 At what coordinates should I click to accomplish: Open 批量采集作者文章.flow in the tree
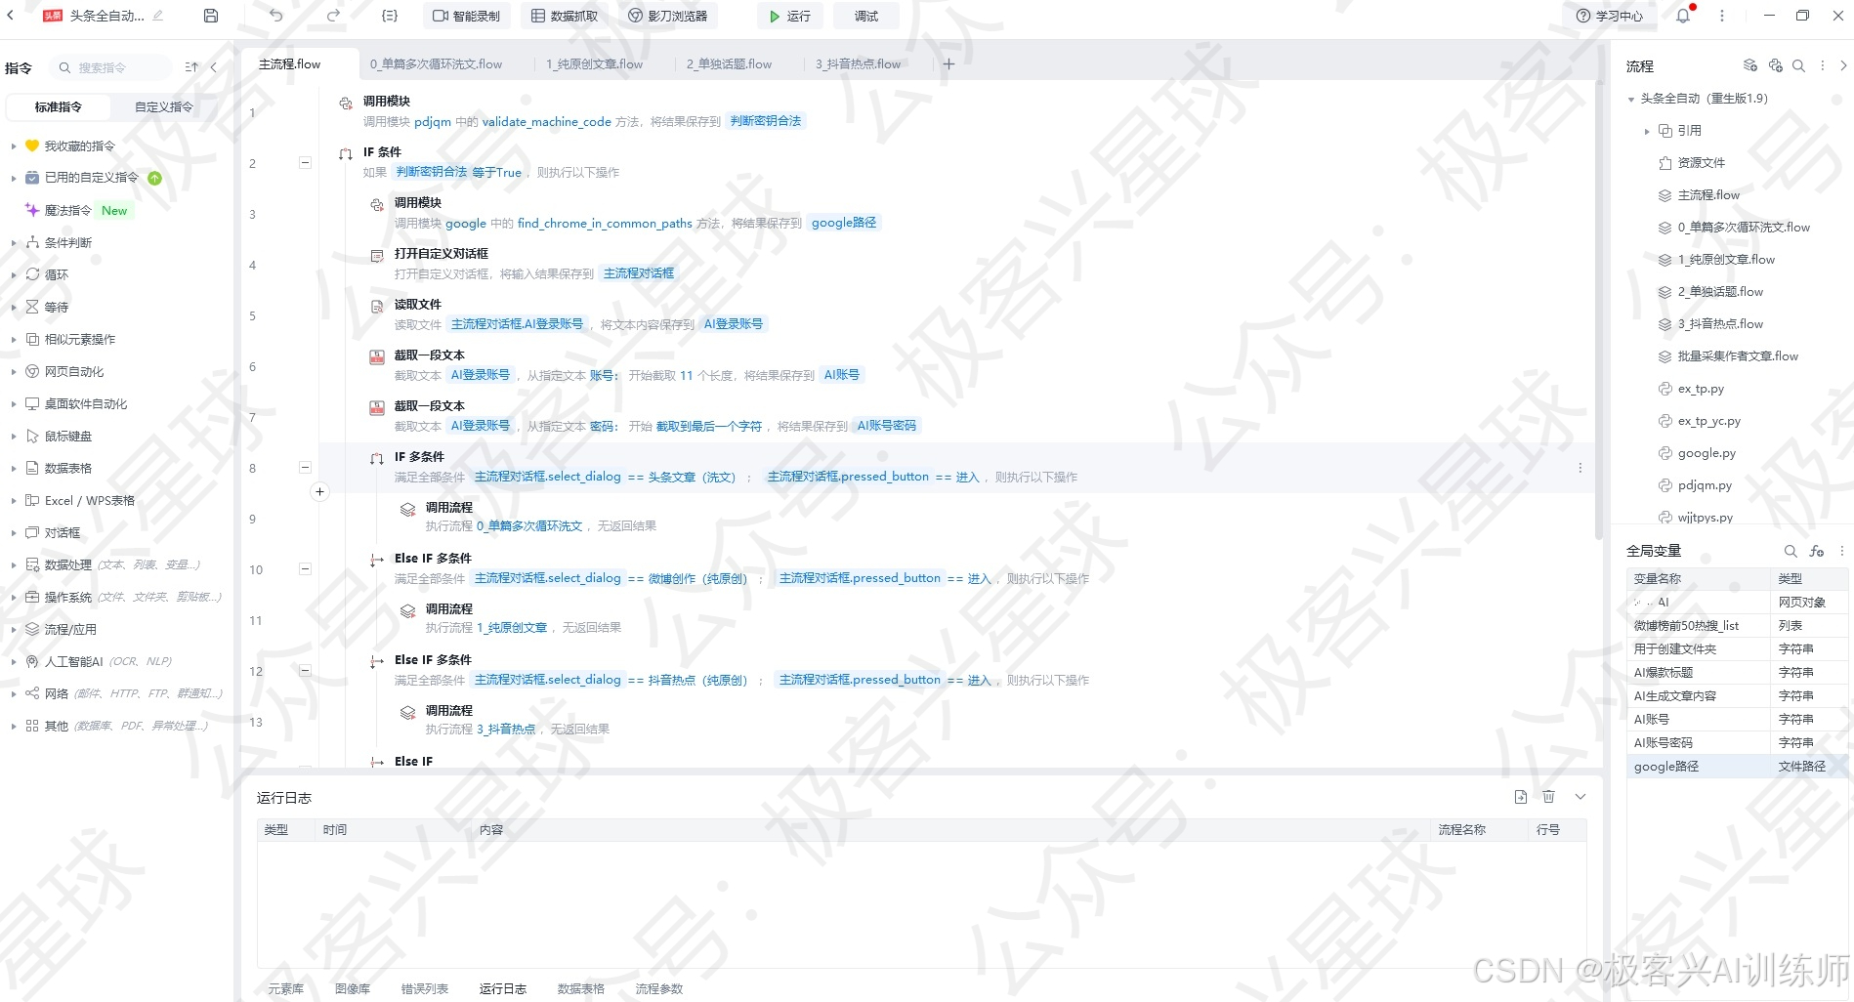click(1737, 356)
